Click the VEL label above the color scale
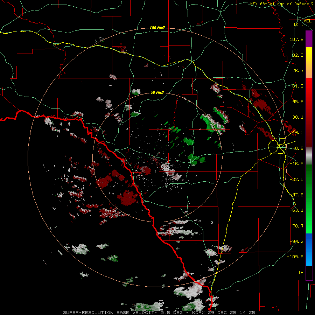 click(307, 21)
